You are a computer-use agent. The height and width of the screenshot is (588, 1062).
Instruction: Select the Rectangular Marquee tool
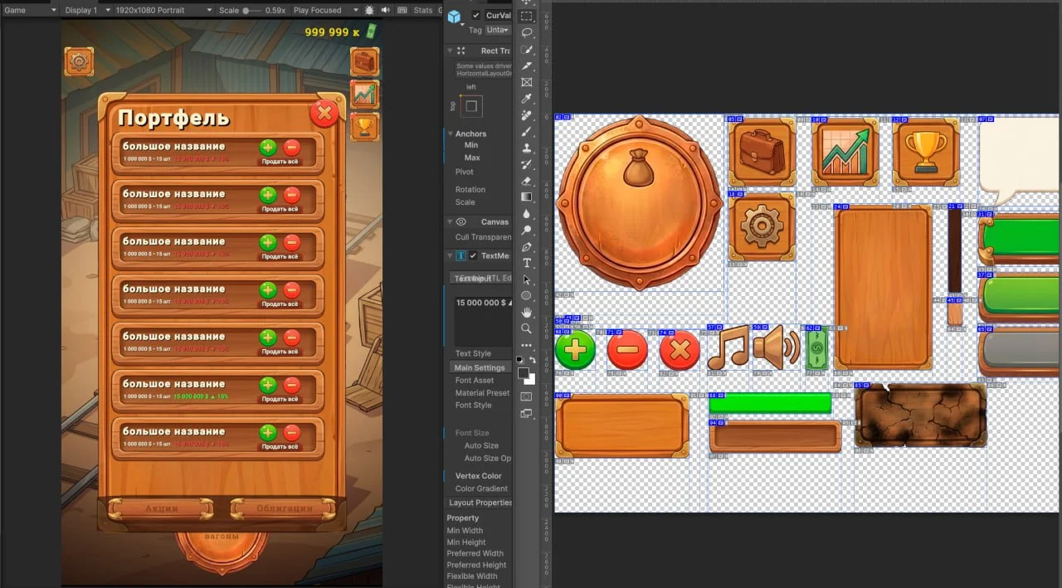tap(527, 16)
